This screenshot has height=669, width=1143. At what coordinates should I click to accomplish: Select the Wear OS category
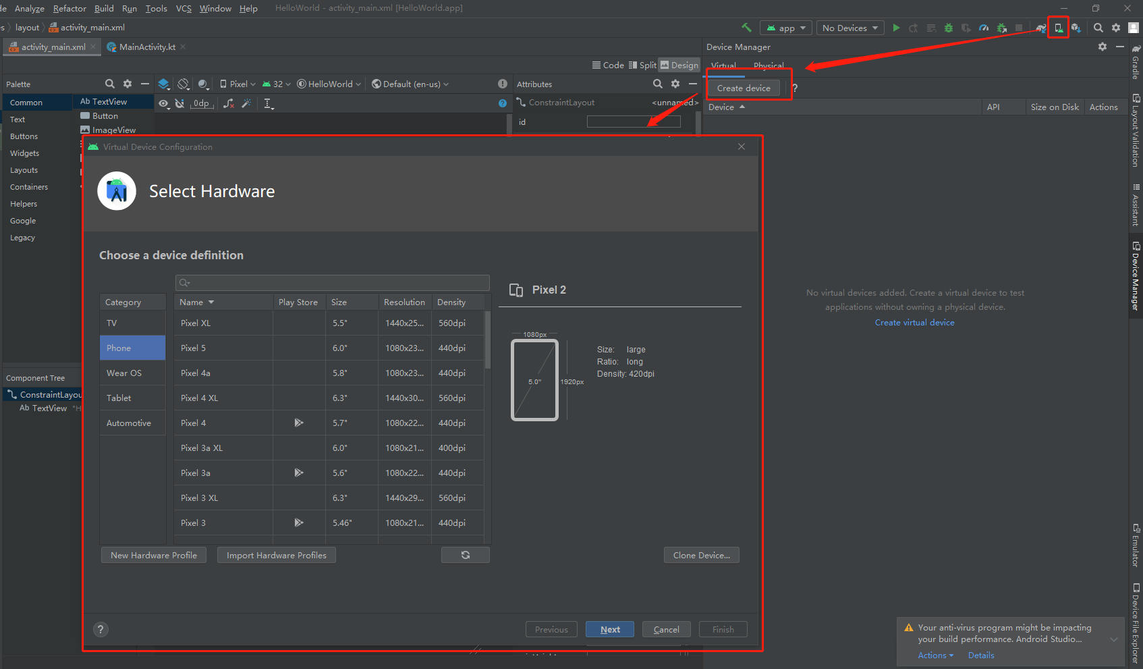133,373
